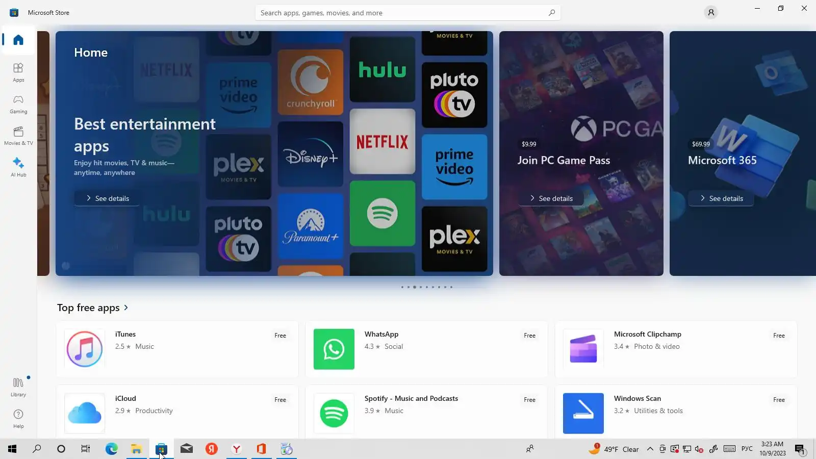The image size is (816, 459).
Task: Open the Action Center notifications icon
Action: (x=800, y=449)
